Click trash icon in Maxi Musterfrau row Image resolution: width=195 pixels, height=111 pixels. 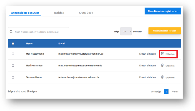(x=162, y=65)
